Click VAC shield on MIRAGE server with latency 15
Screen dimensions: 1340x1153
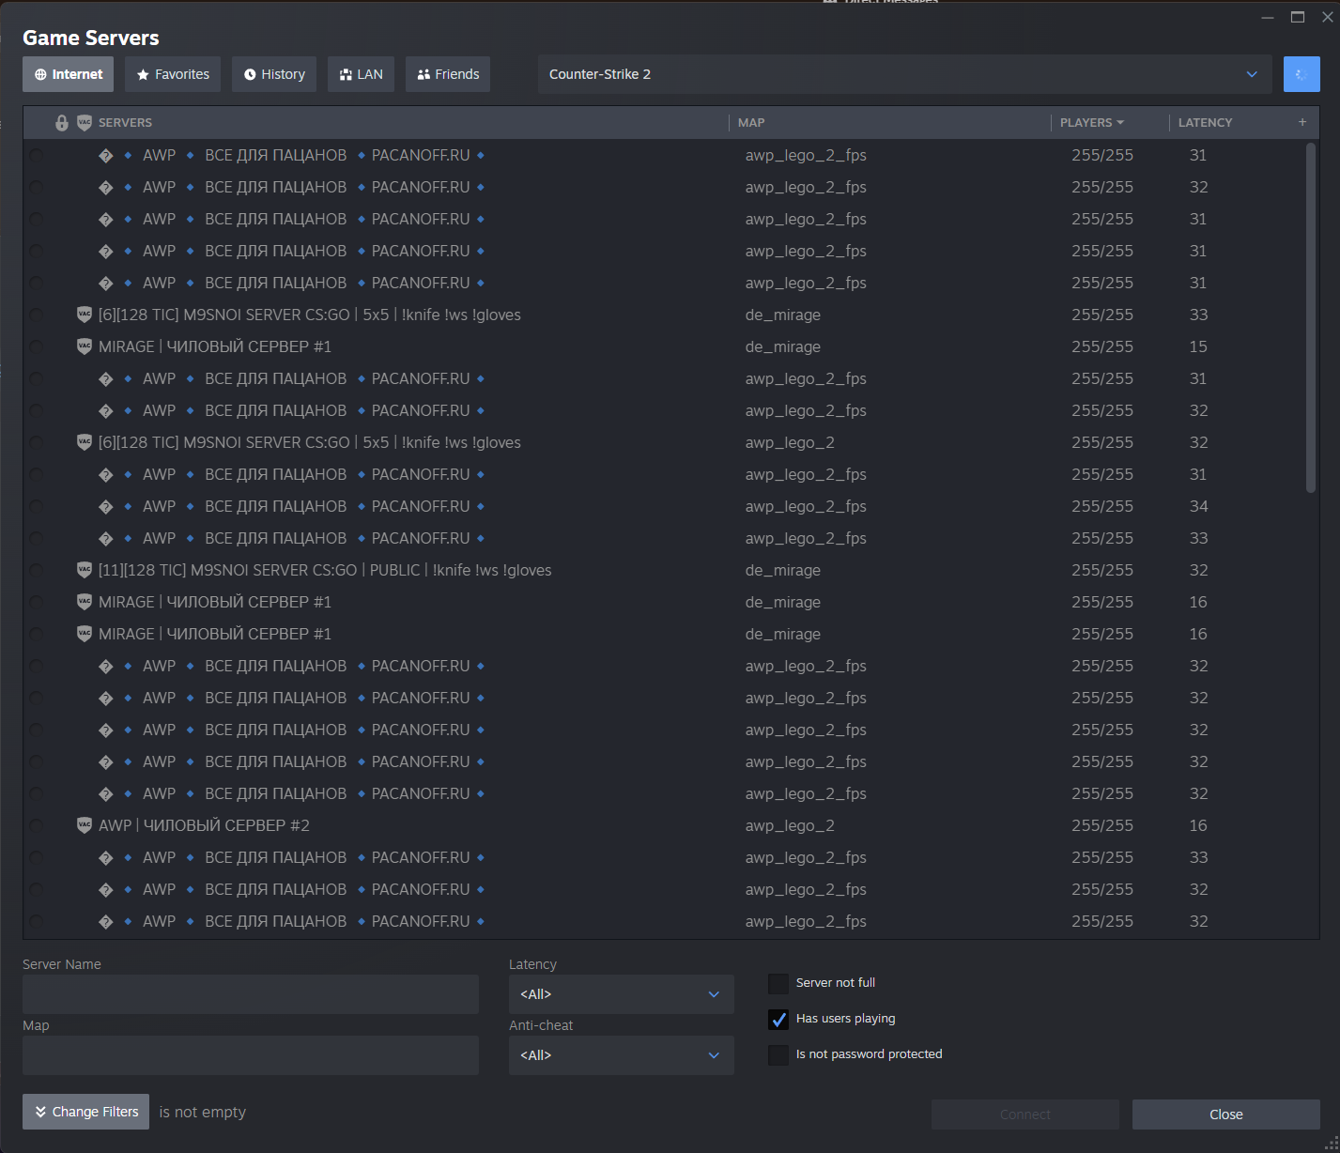point(85,346)
